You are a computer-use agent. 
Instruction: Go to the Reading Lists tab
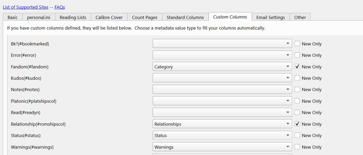(73, 17)
